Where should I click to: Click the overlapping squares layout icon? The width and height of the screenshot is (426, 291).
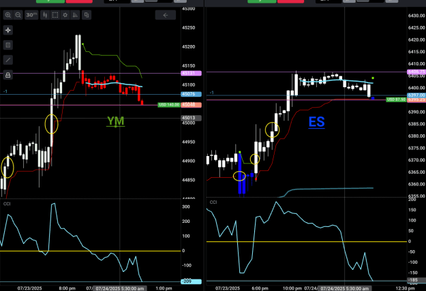(x=87, y=15)
